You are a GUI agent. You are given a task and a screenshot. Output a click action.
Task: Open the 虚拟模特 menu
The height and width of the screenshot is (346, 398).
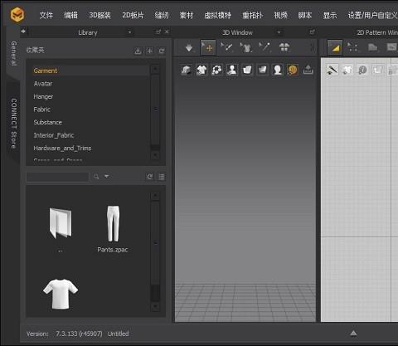pyautogui.click(x=218, y=15)
